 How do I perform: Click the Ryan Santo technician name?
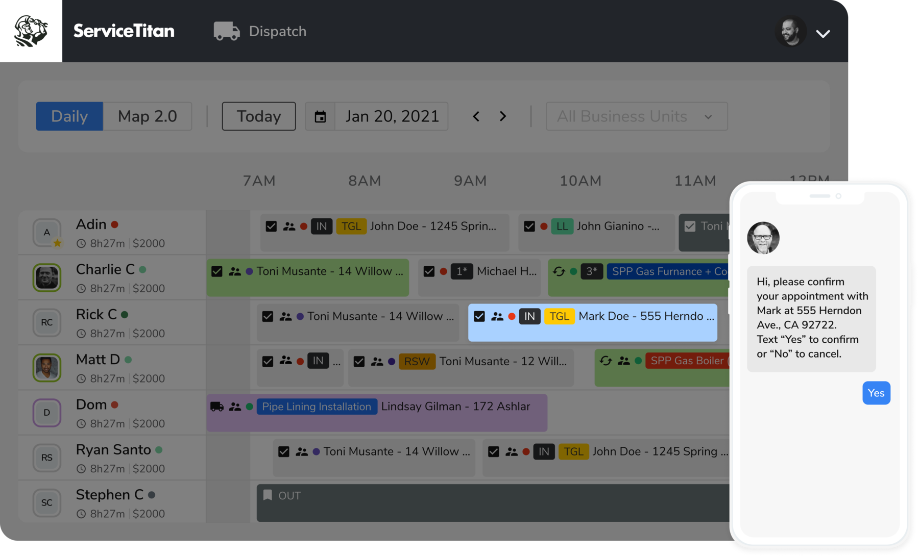click(113, 450)
